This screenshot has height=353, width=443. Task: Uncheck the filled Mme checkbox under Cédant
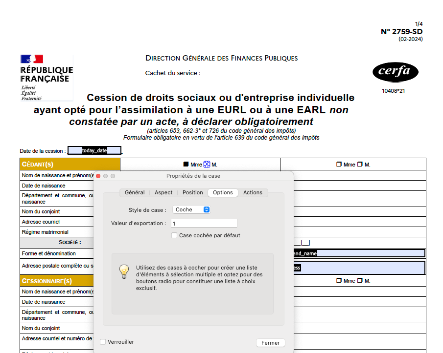tap(186, 164)
